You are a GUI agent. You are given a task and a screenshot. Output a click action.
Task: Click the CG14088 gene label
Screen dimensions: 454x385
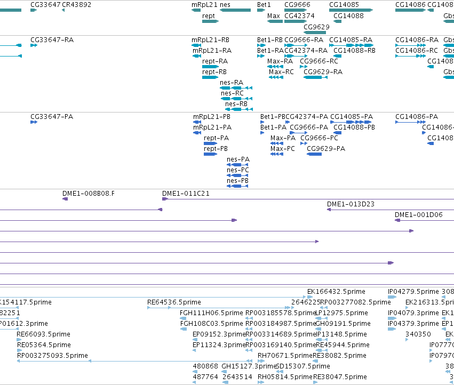[348, 16]
